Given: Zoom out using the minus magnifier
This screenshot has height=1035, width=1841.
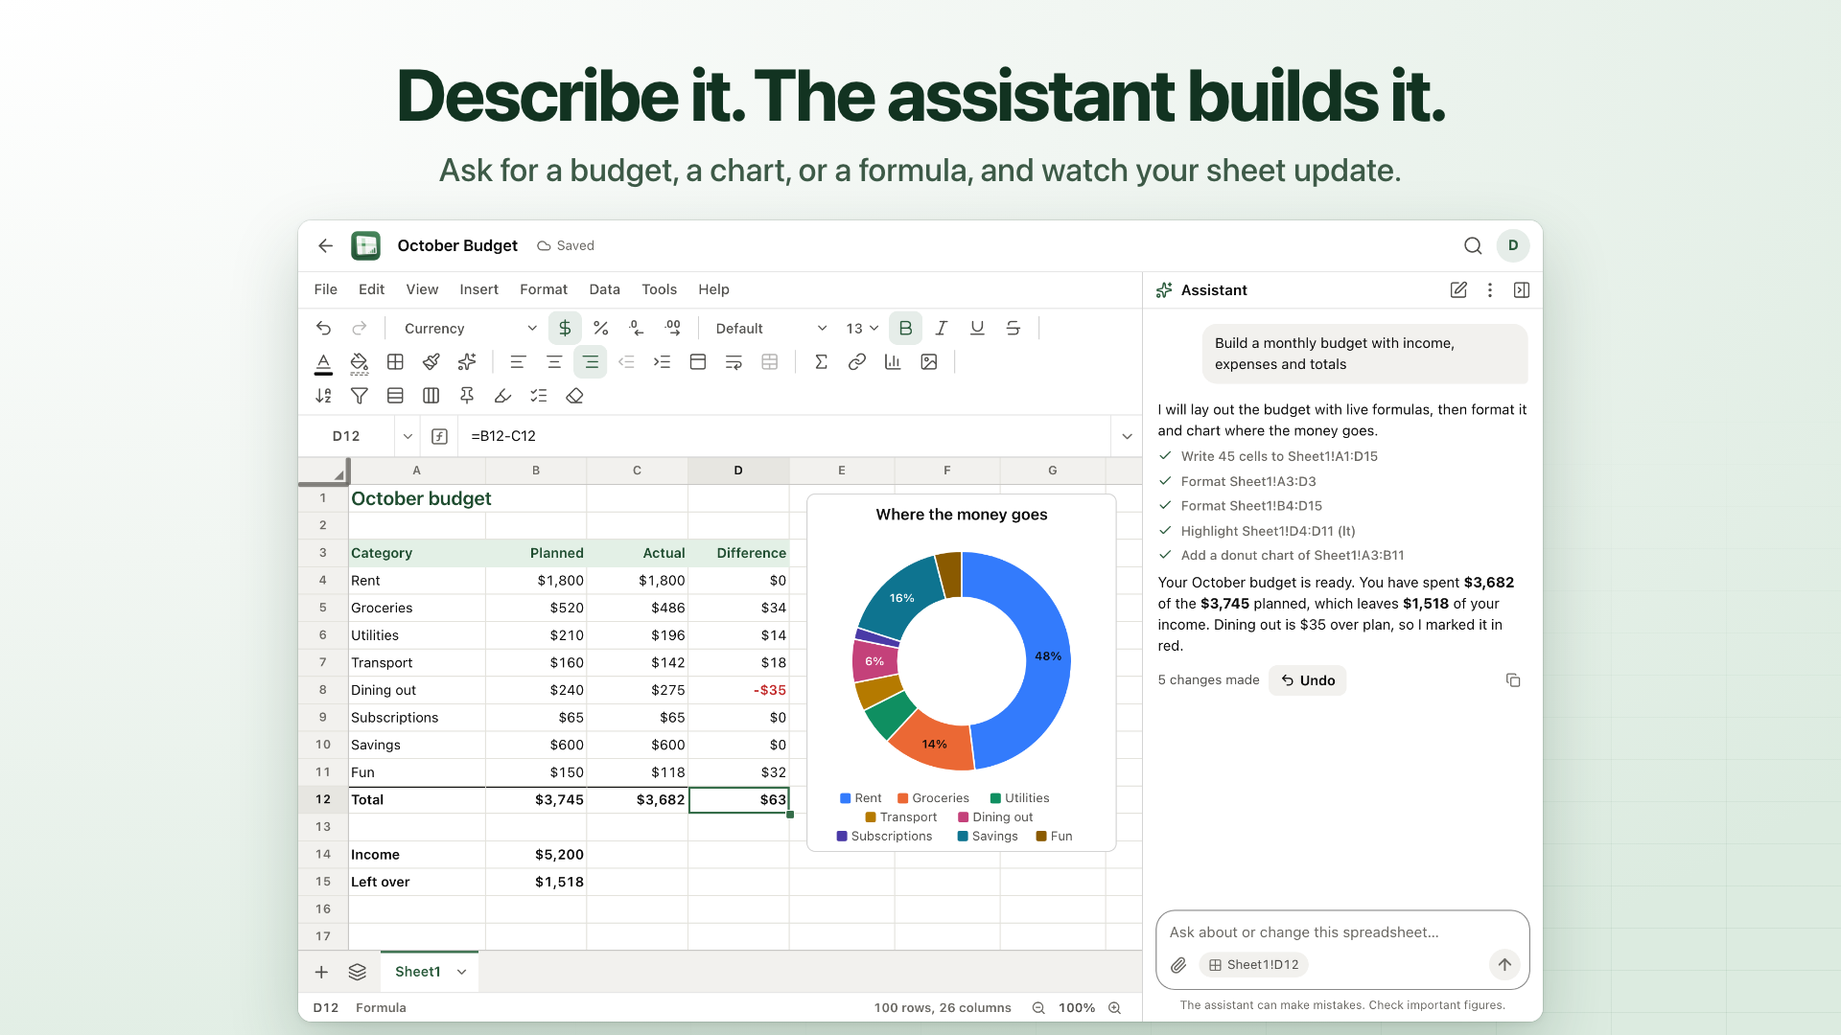Looking at the screenshot, I should pos(1038,1008).
